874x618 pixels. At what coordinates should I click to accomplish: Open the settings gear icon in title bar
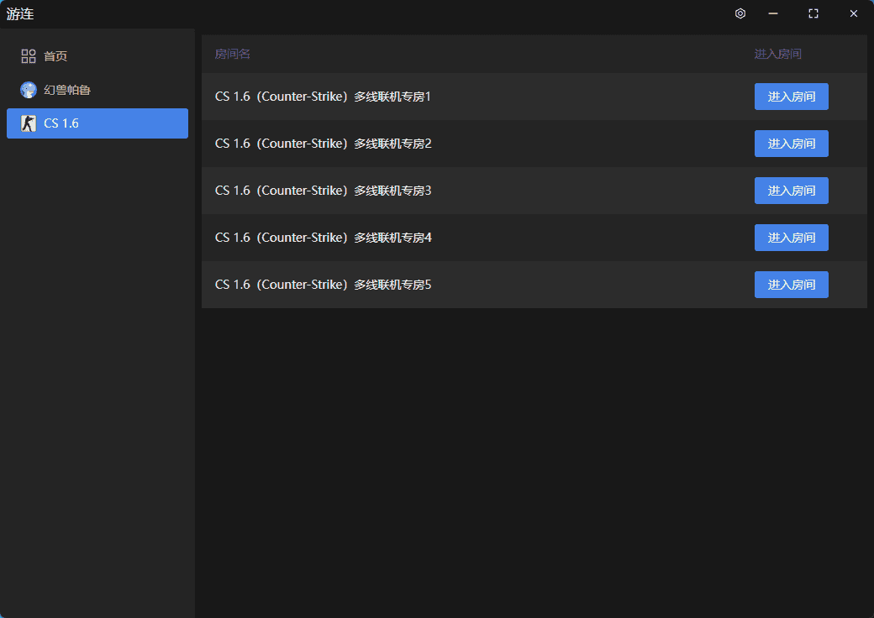point(740,13)
